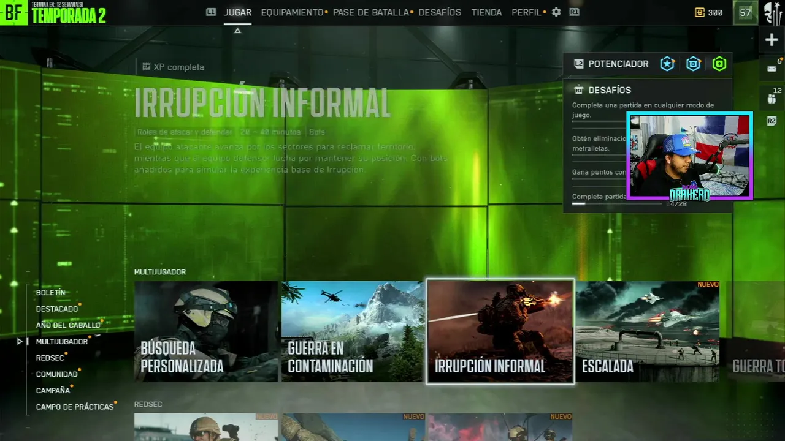Select DESTACADO in the side menu
Viewport: 785px width, 441px height.
(57, 309)
